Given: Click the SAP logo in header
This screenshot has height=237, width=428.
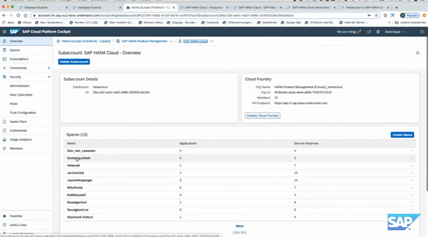Looking at the screenshot, I should 14,32.
